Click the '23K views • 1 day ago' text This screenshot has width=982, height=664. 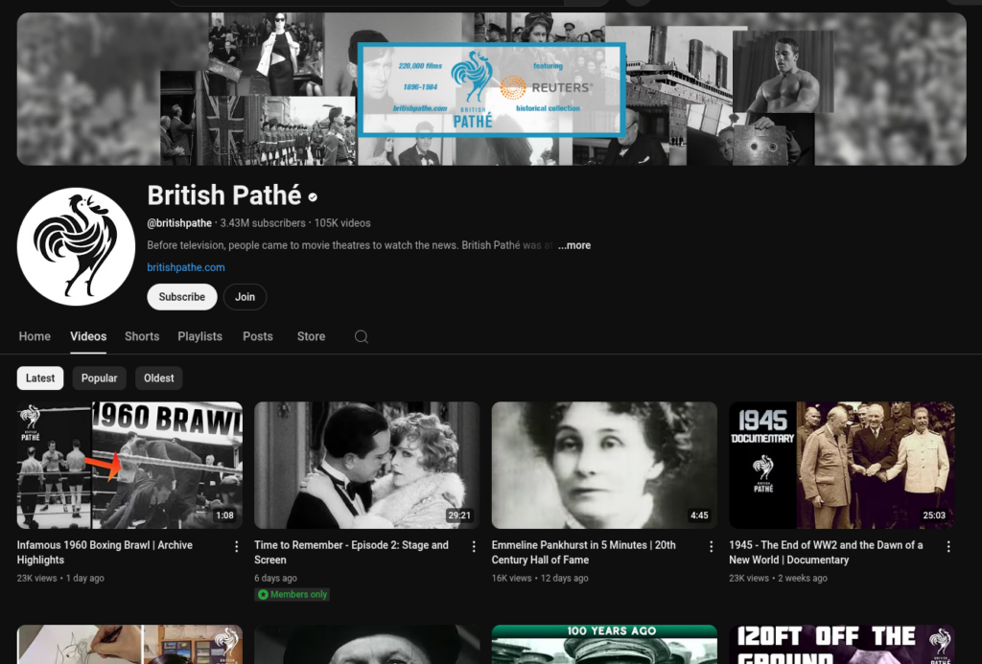[60, 579]
